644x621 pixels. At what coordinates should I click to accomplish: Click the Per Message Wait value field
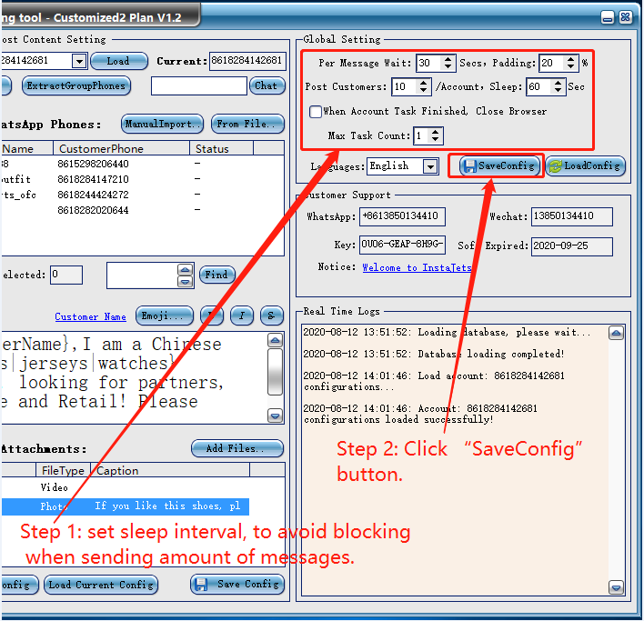[429, 64]
